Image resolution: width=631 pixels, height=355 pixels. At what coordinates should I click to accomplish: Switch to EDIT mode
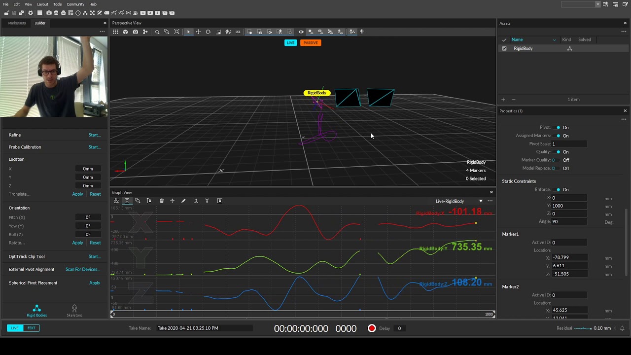pyautogui.click(x=31, y=328)
